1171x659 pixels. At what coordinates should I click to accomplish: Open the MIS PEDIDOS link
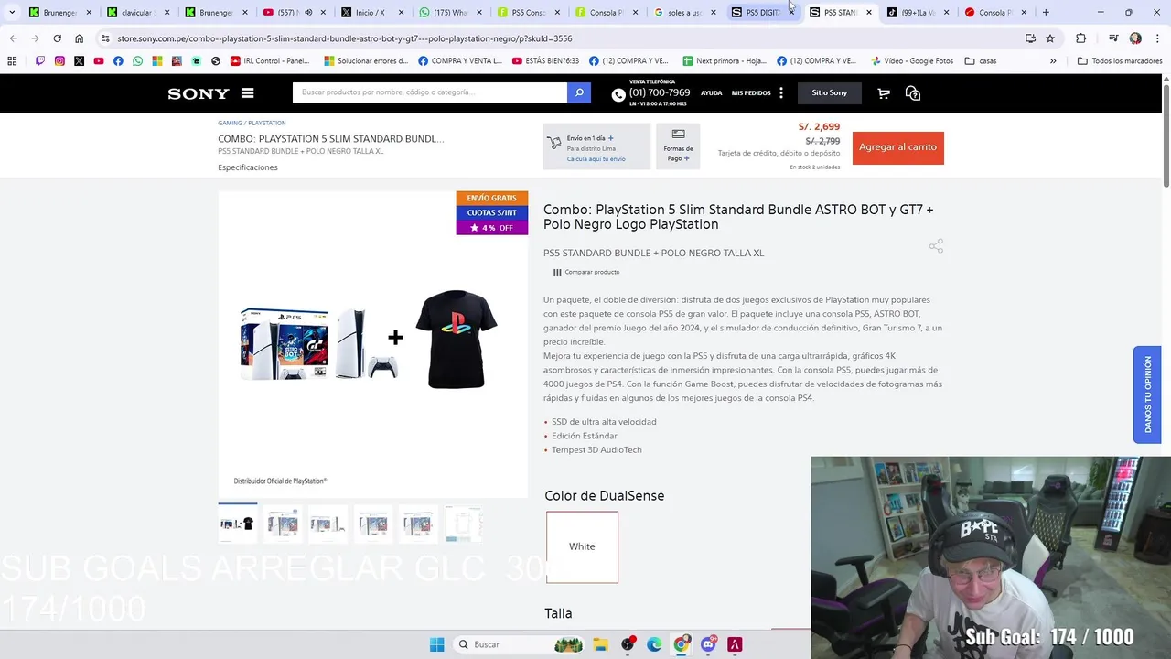pos(751,93)
